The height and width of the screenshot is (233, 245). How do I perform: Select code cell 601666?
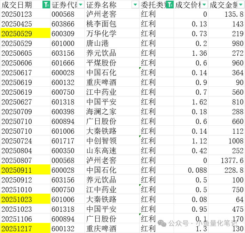tap(68, 62)
